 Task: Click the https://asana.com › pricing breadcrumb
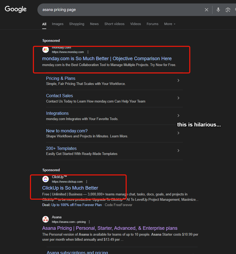(69, 222)
